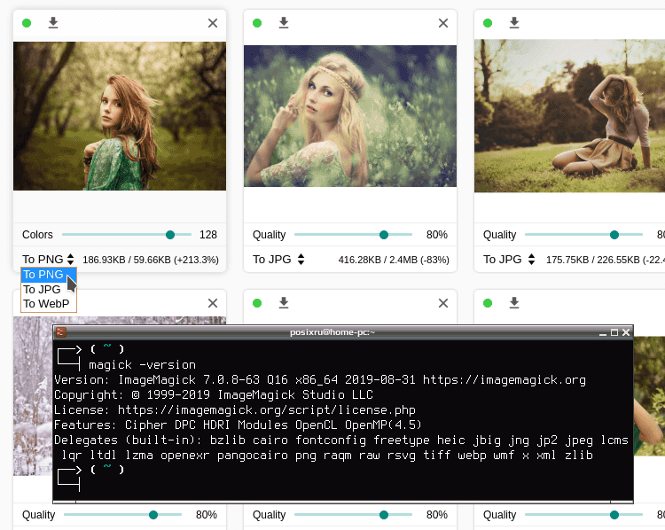Click green status dot on blonde woman card
Screen dimensions: 665x530
pos(257,23)
